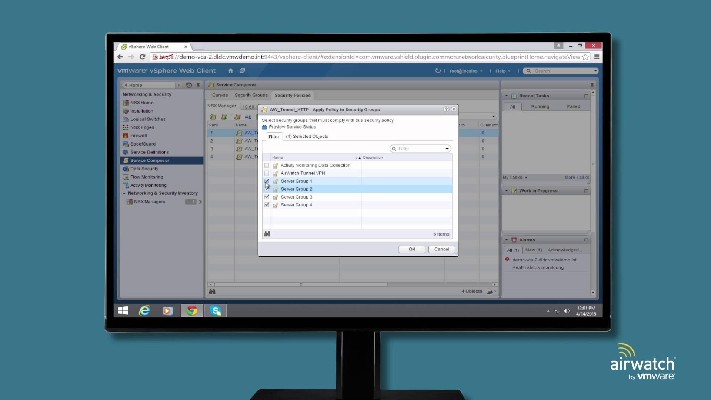Check Activity Monitoring Data Collection
Image resolution: width=711 pixels, height=400 pixels.
pos(267,165)
